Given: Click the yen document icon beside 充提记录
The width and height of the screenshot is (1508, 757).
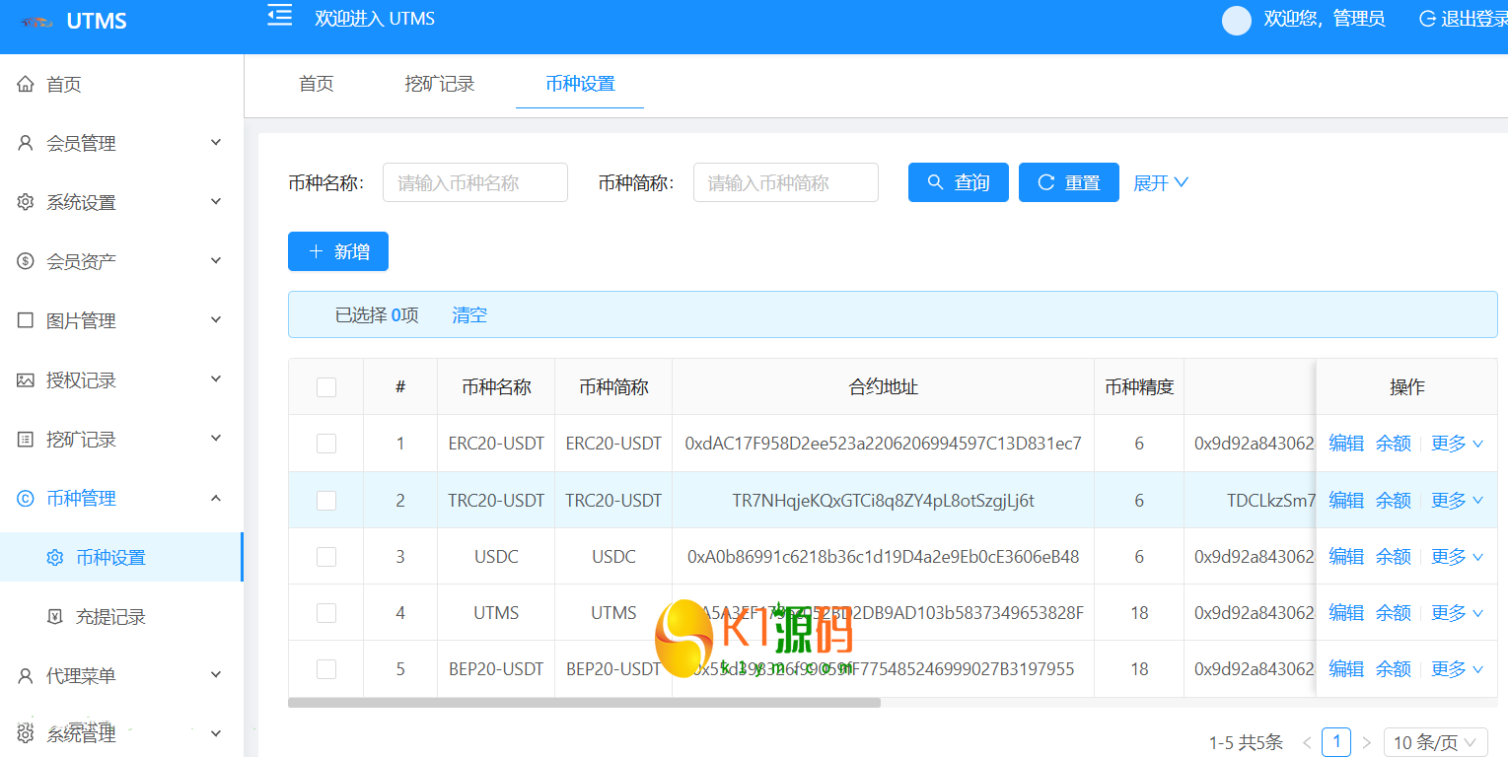Looking at the screenshot, I should [x=55, y=616].
